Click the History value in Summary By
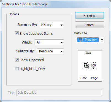Image resolution: width=111 pixels, height=102 pixels. click(x=46, y=25)
